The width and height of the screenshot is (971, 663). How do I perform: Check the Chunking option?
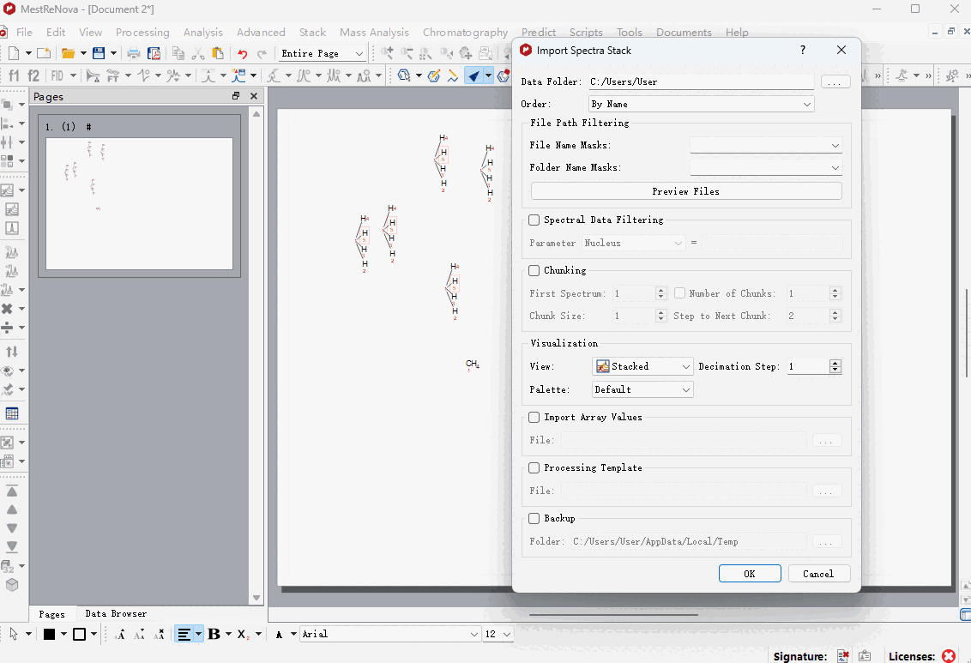(x=534, y=271)
